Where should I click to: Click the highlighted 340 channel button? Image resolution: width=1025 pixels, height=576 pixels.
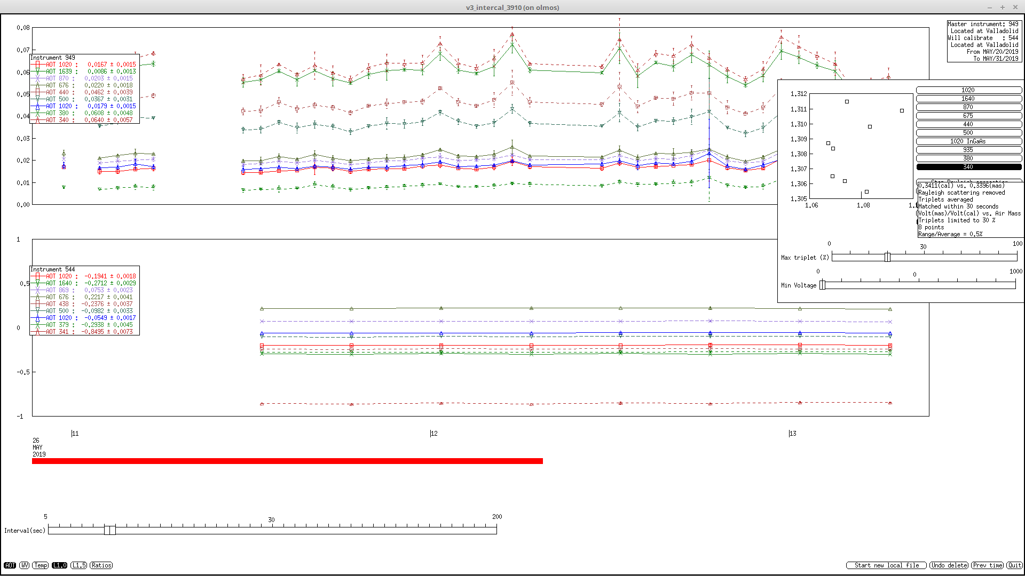(969, 167)
